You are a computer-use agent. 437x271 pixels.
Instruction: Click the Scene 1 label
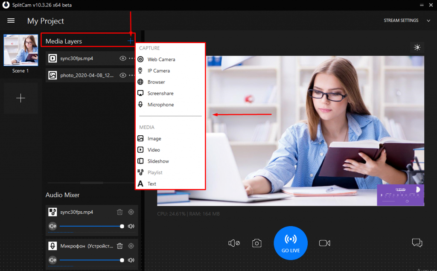click(20, 71)
